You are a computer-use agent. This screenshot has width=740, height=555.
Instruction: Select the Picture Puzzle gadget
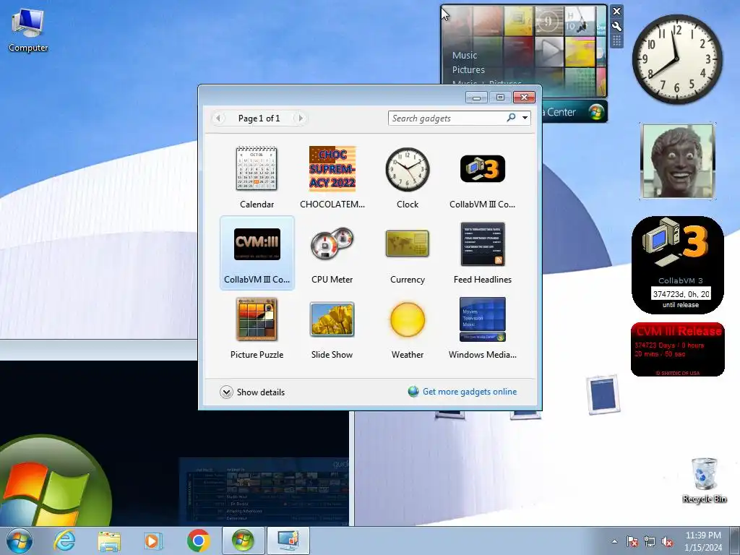click(x=257, y=328)
